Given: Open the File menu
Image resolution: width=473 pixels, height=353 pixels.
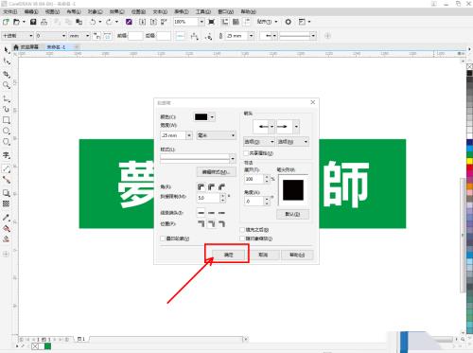Looking at the screenshot, I should pyautogui.click(x=9, y=11).
